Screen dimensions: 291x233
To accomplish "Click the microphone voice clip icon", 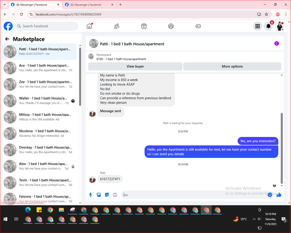I will point(90,195).
